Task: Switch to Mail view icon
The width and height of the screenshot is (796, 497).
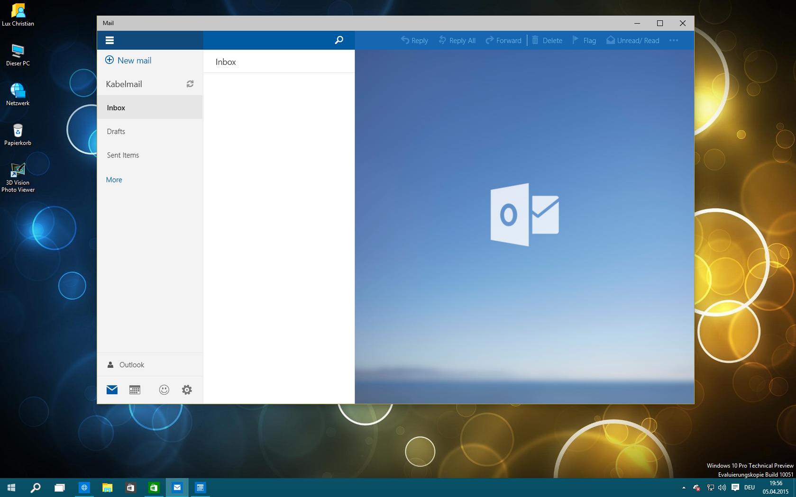Action: pos(112,389)
